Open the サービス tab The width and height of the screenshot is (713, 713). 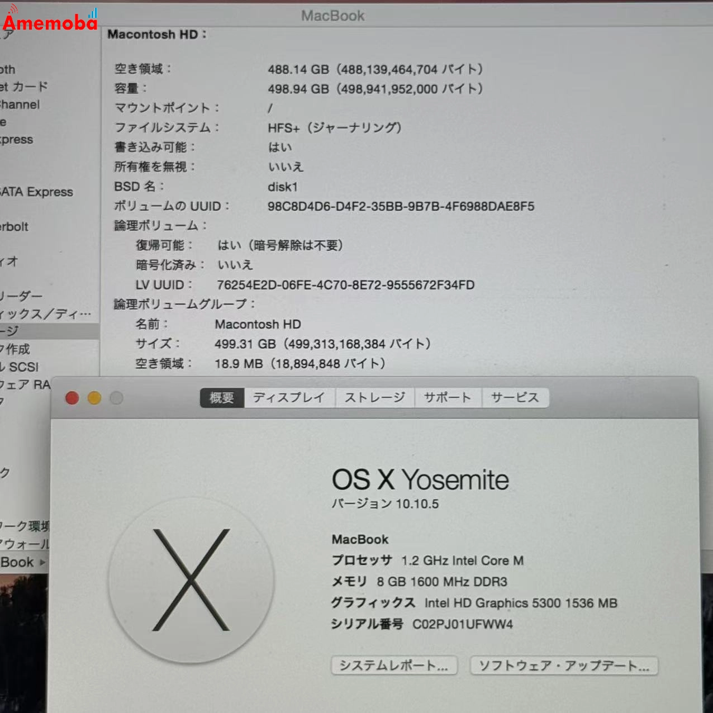pyautogui.click(x=515, y=397)
